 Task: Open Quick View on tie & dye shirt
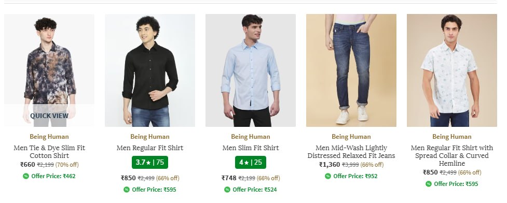coord(49,115)
